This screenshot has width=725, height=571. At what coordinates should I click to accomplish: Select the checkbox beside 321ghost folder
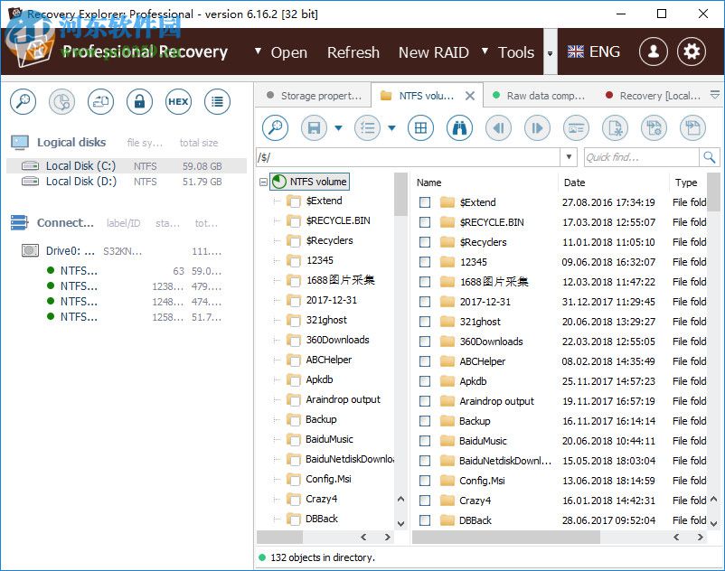point(425,322)
